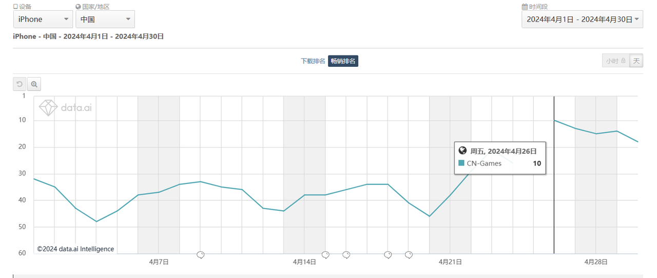
Task: Click the 4月7日 label on the time axis
Action: (159, 262)
